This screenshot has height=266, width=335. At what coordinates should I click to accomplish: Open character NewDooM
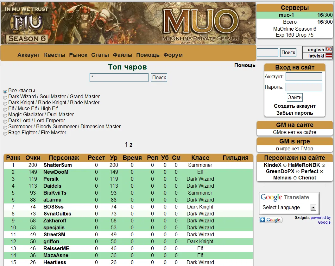click(56, 172)
